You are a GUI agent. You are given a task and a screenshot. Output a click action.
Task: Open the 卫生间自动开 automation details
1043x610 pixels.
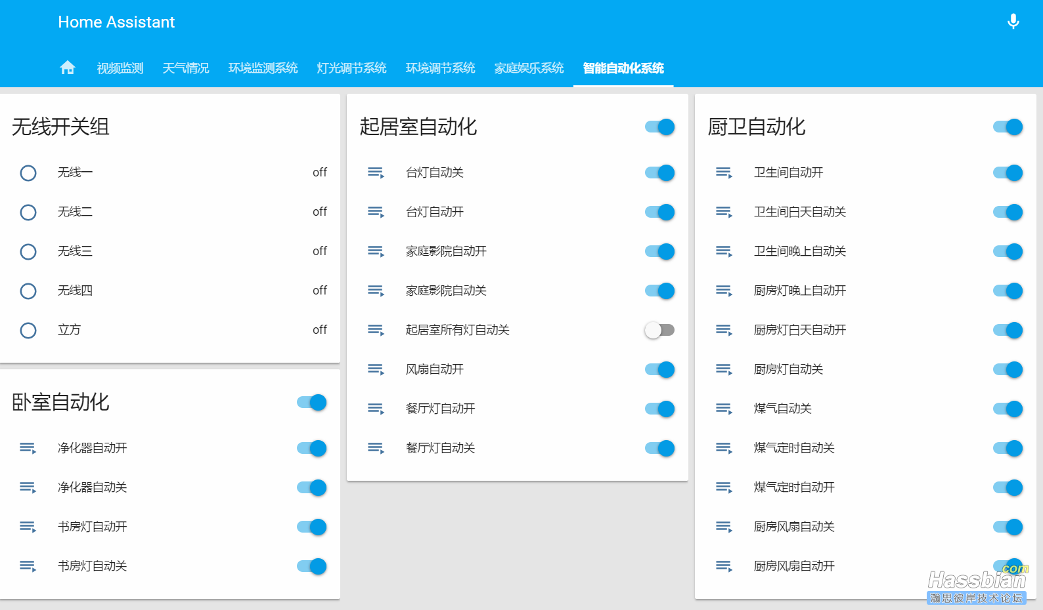789,173
